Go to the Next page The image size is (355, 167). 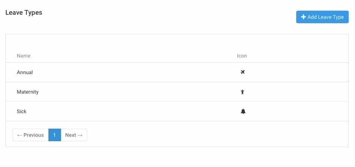(74, 135)
